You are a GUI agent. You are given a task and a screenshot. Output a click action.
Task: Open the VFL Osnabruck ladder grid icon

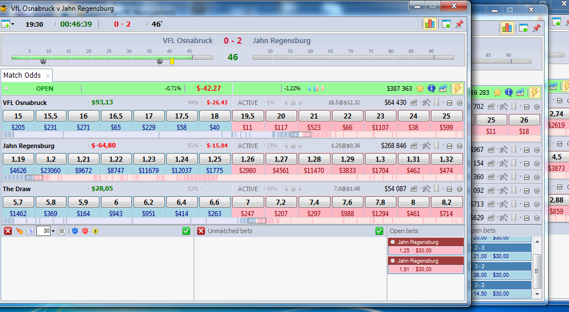[x=437, y=103]
